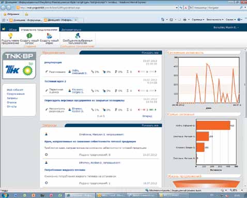Click the users icon for message to selected users
The width and height of the screenshot is (247, 198).
[78, 36]
